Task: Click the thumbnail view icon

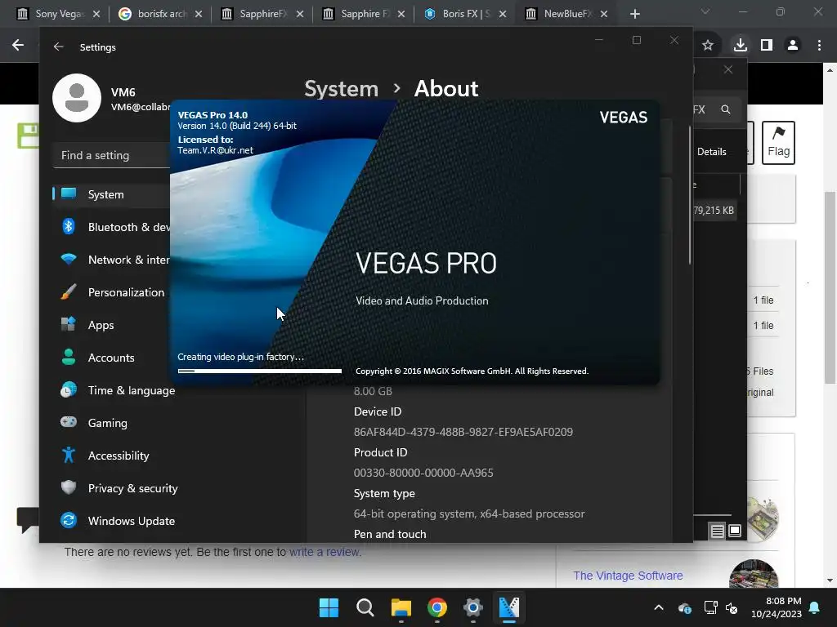Action: (735, 531)
